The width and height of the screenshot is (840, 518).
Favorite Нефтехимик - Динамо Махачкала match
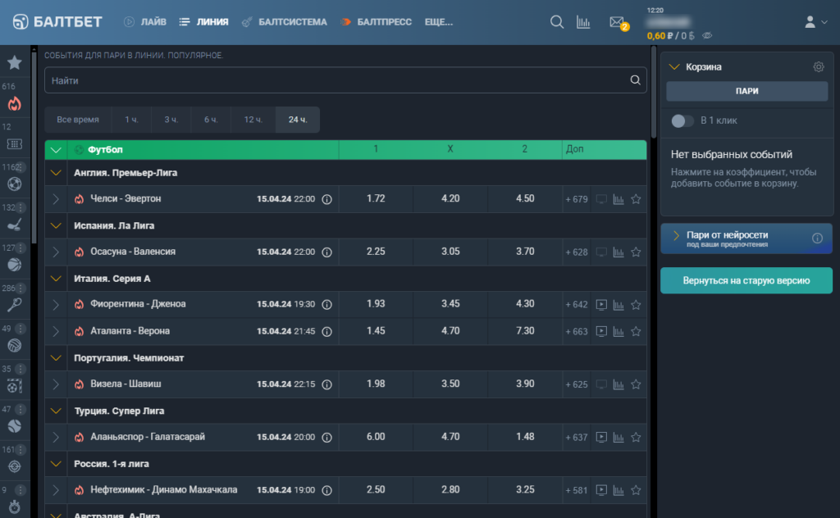[x=636, y=490]
